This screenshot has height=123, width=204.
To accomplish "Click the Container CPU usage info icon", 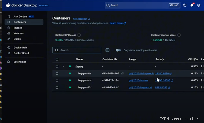I will [x=79, y=35].
